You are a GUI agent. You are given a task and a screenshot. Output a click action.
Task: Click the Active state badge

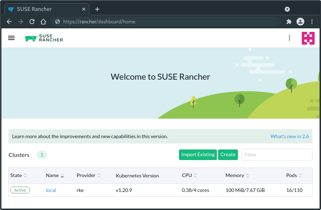20,190
